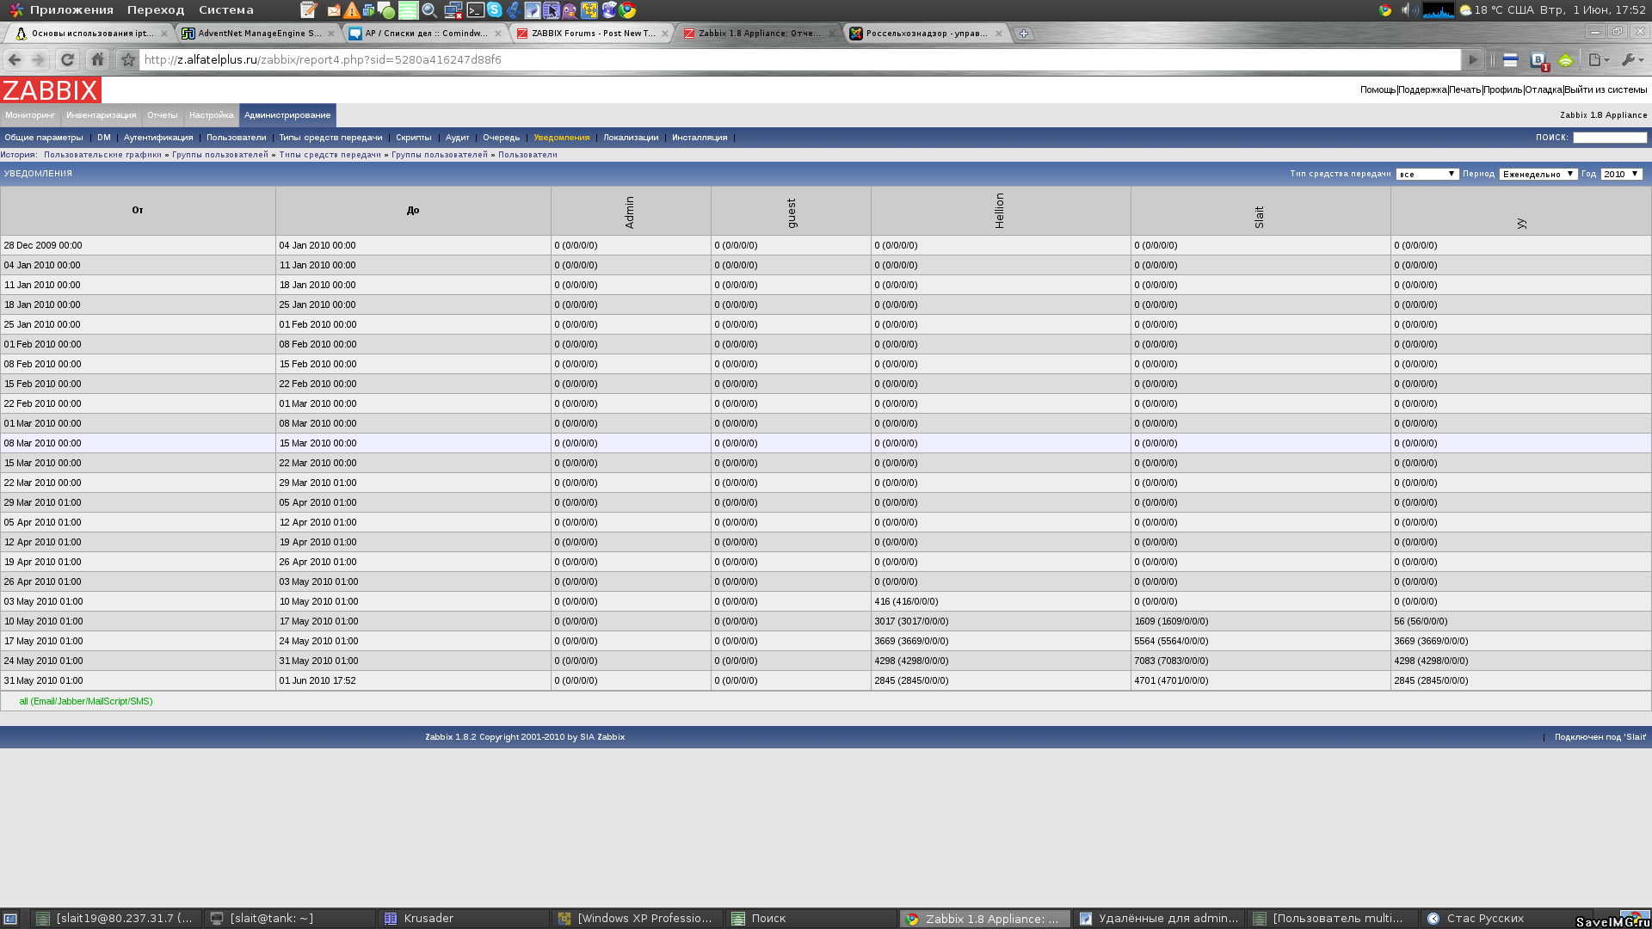The width and height of the screenshot is (1652, 929).
Task: Reload the page with the browser refresh icon
Action: coord(67,59)
